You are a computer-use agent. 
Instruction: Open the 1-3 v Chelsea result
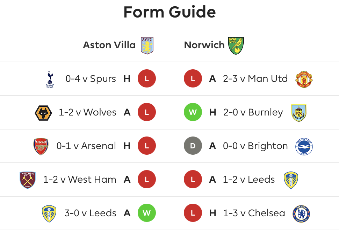coord(254,213)
